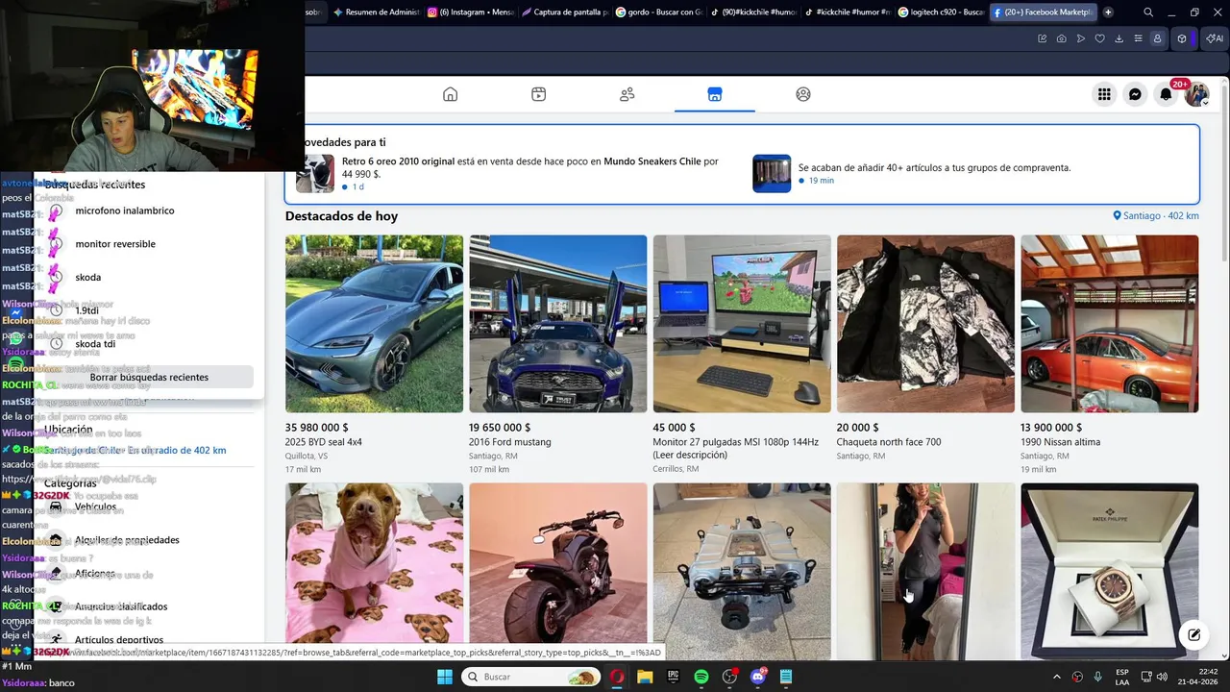Click the Opera downloads arrow icon

(x=1119, y=38)
